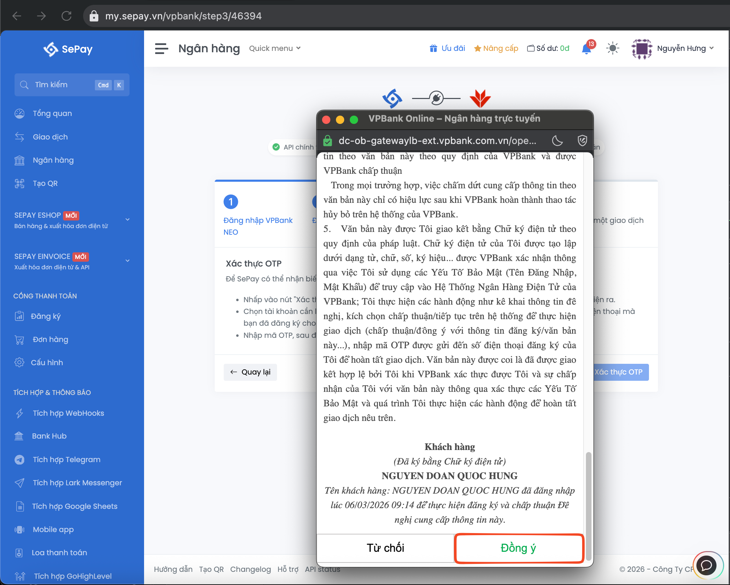Open Tích hợp WebHooks menu item
Screen dimensions: 730x585
(x=68, y=413)
